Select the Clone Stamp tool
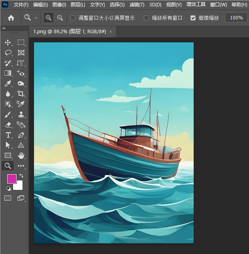 coord(21,114)
